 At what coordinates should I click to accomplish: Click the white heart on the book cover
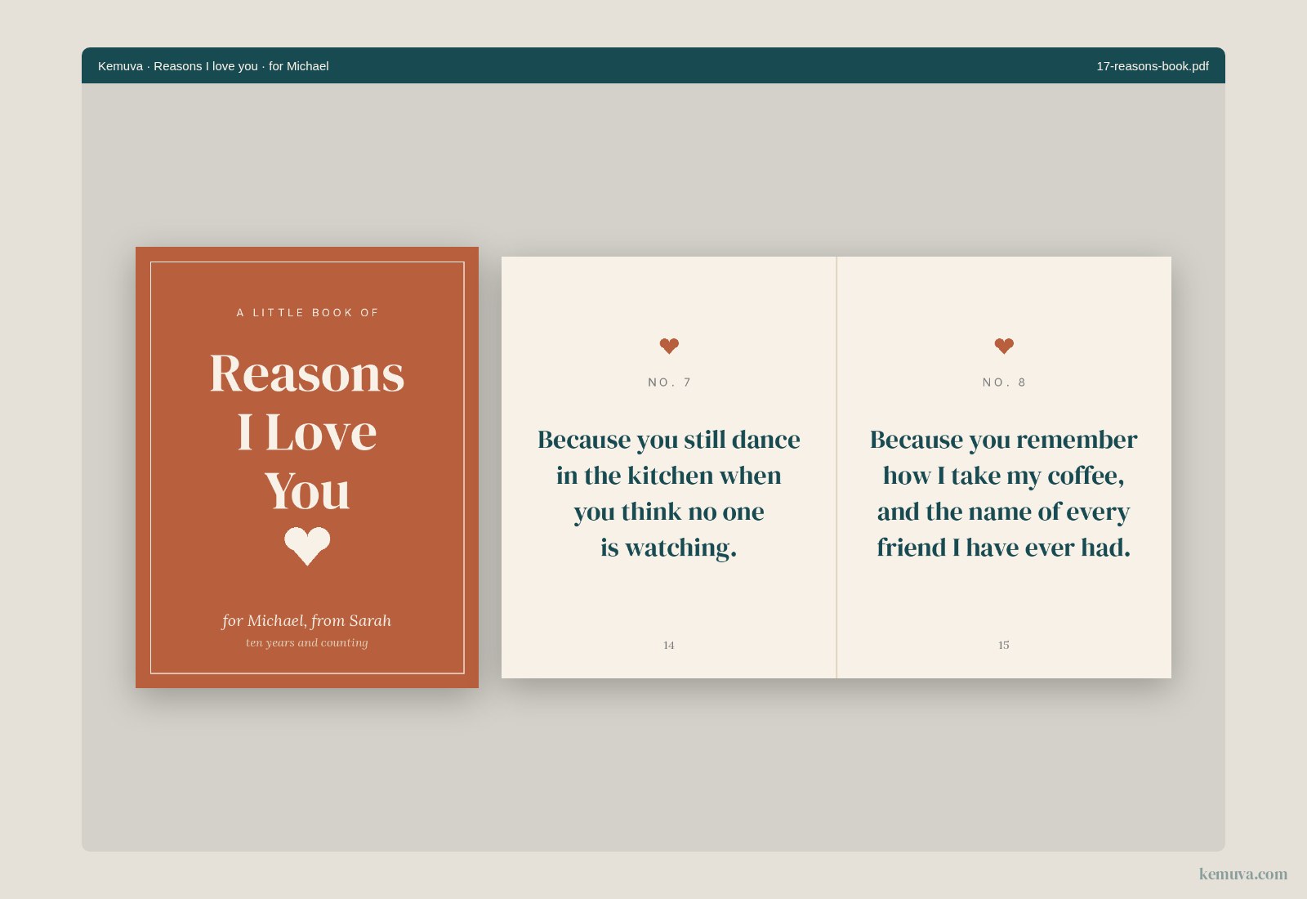tap(307, 546)
